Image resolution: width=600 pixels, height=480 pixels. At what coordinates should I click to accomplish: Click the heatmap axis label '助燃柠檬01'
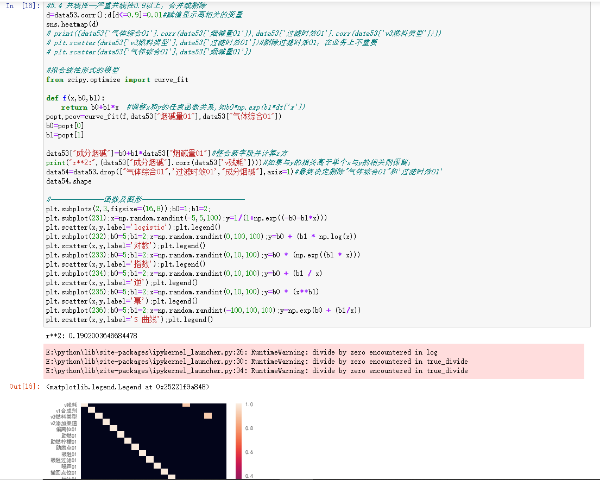click(x=64, y=442)
